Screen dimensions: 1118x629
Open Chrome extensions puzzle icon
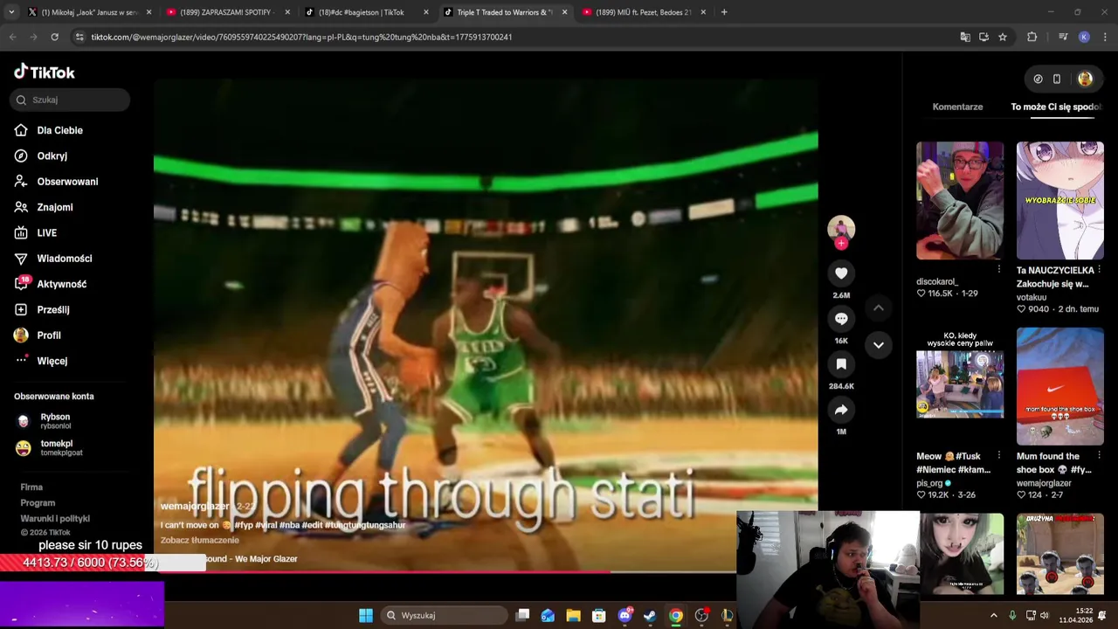tap(1032, 37)
